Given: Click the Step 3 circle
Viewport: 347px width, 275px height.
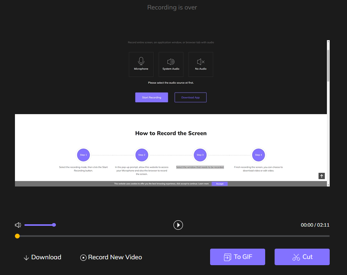Looking at the screenshot, I should tap(200, 155).
